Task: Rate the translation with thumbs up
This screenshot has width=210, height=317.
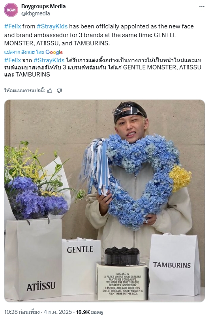Action: click(50, 91)
